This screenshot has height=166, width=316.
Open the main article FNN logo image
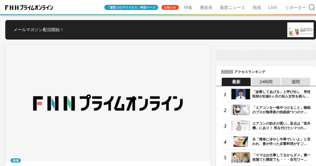click(108, 102)
